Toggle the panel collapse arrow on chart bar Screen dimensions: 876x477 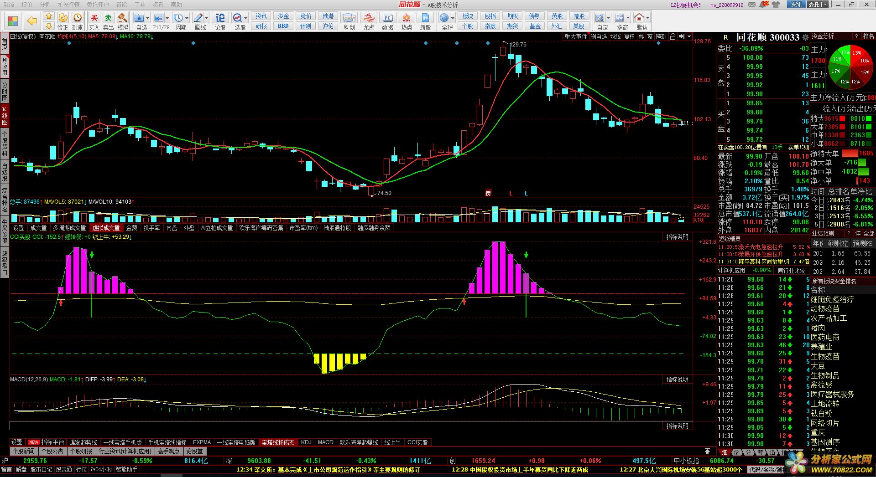[682, 36]
